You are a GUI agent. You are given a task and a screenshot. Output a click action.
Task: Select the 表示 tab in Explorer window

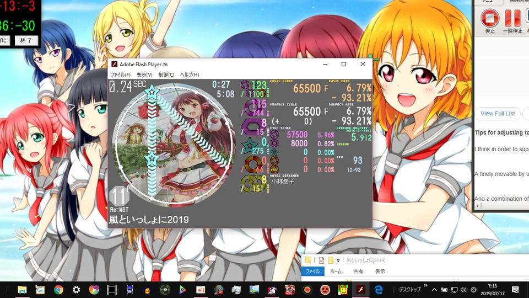click(x=380, y=272)
